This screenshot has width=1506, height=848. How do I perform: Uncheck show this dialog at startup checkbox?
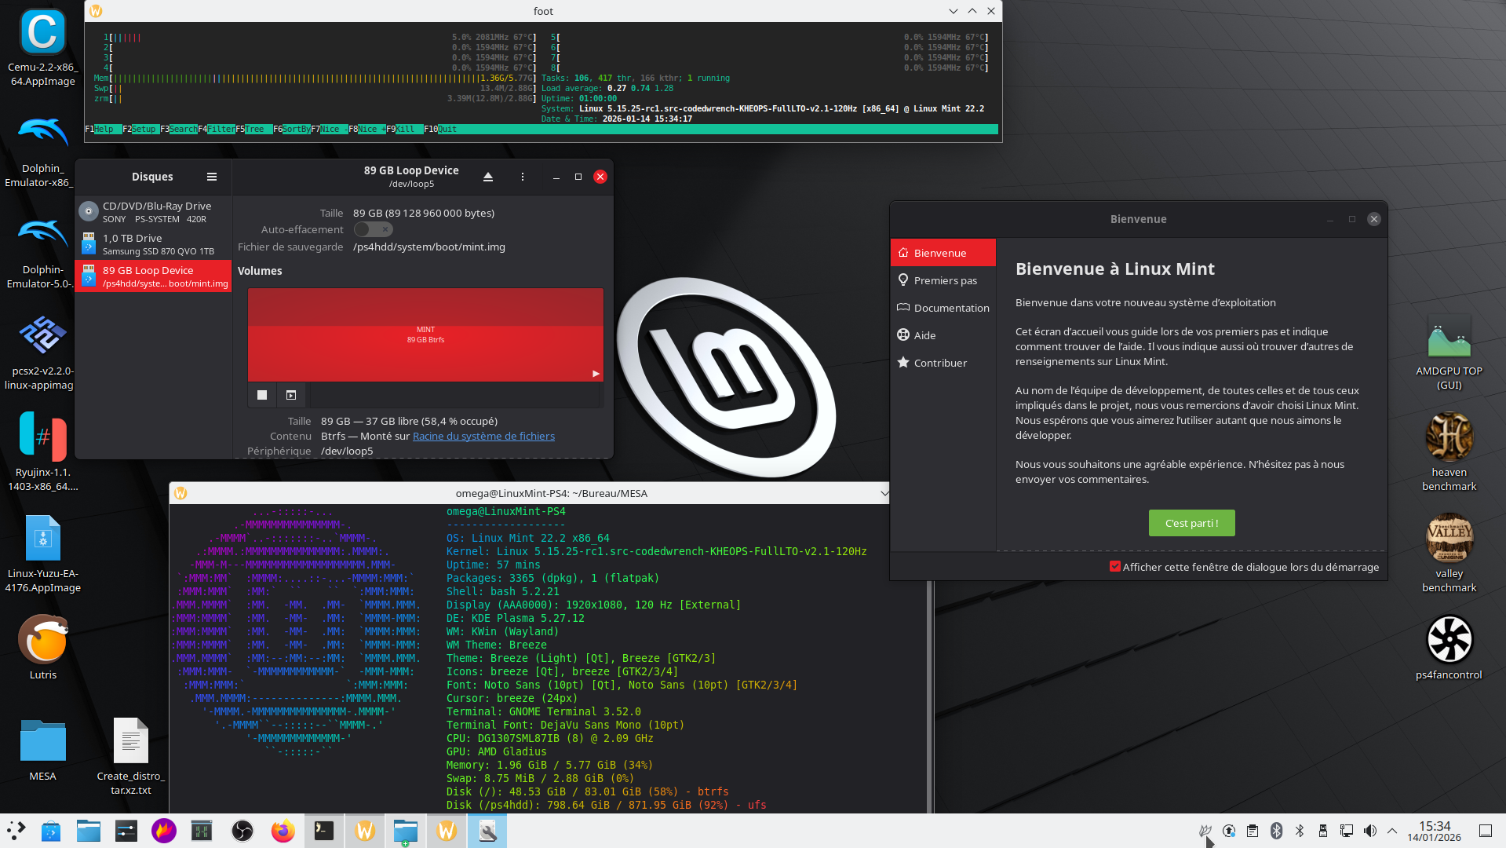point(1114,566)
